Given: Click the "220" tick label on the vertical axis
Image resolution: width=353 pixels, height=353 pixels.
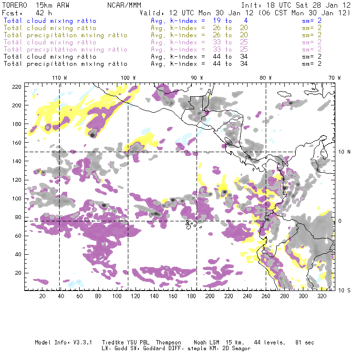Looking at the screenshot, I should pos(17,87).
